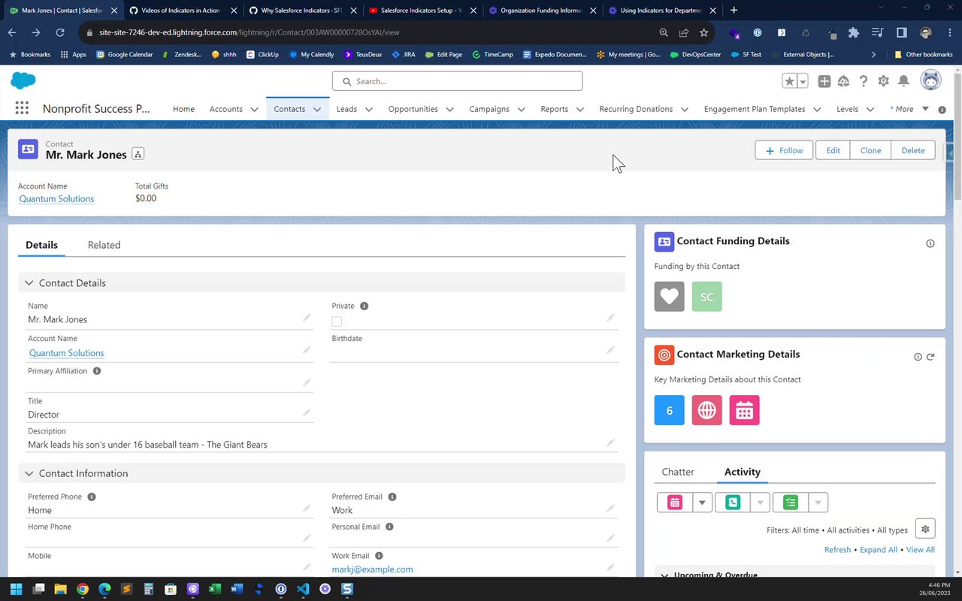The image size is (962, 601).
Task: Expand the Campaigns tab dropdown chevron
Action: [x=521, y=109]
